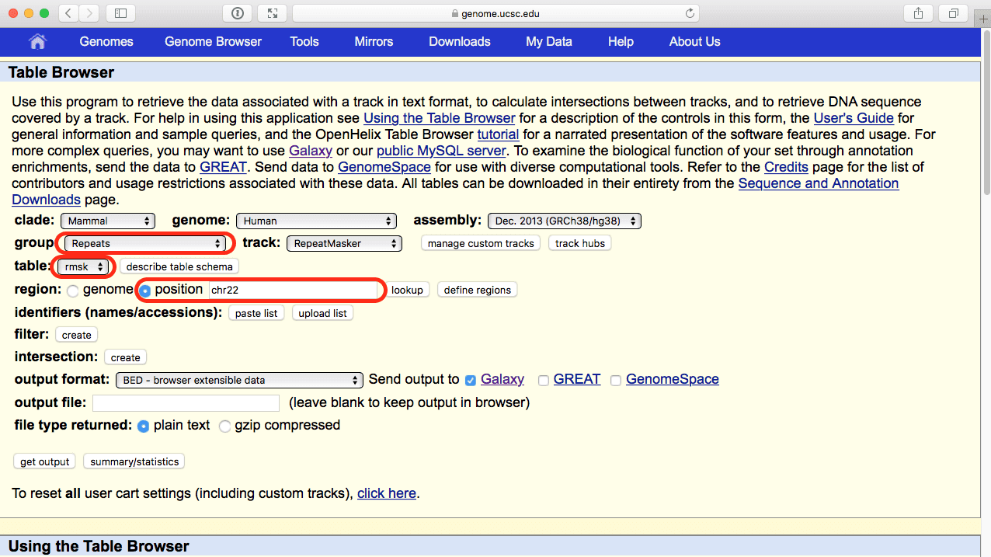Click the 1Password extension icon
Viewport: 991px width, 557px height.
[x=238, y=13]
